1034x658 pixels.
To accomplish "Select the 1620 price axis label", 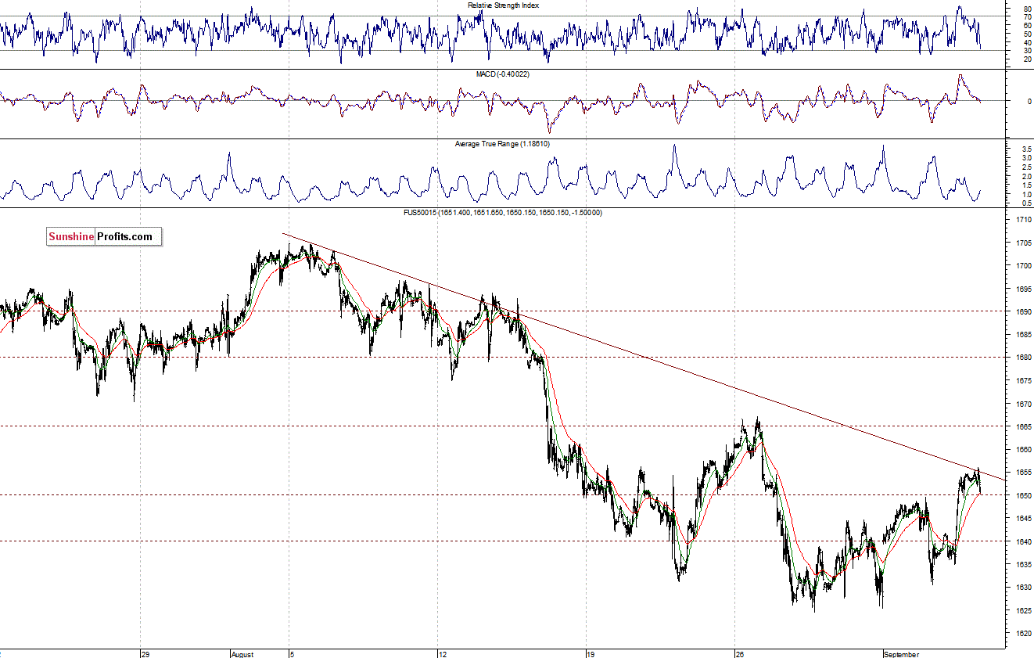I will click(1024, 633).
